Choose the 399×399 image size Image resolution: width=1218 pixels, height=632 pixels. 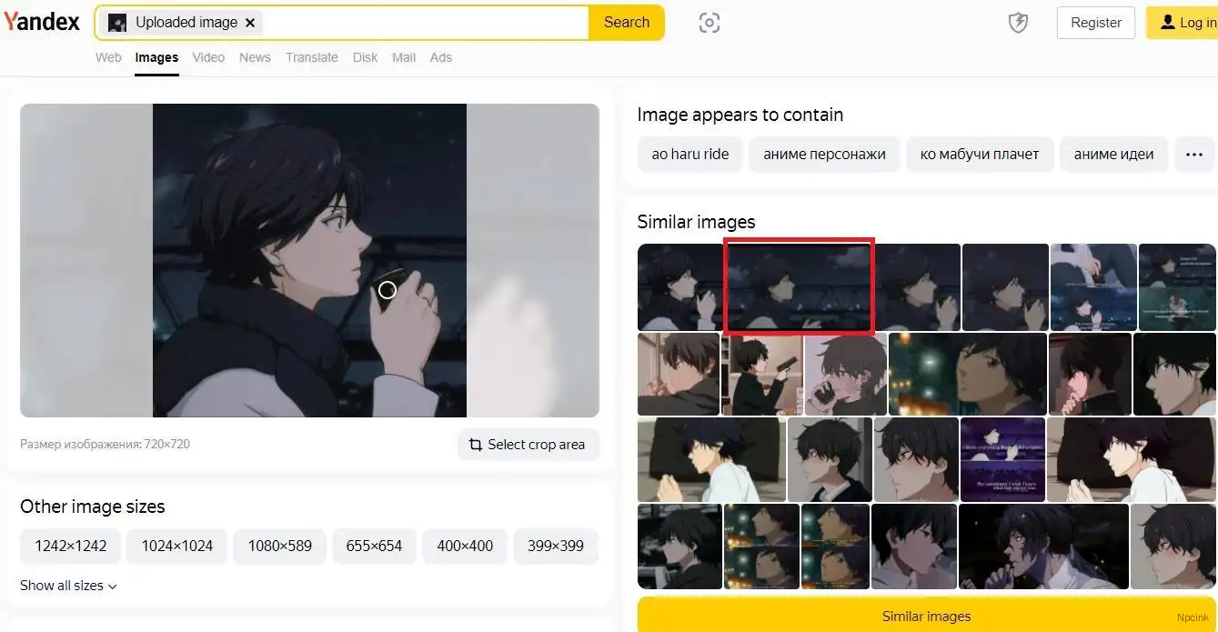click(x=556, y=547)
